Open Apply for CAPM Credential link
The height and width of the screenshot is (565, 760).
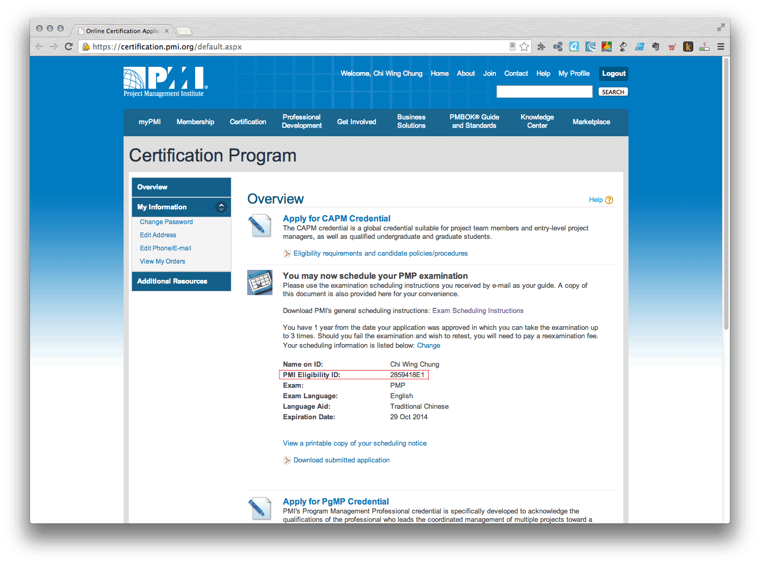click(x=337, y=218)
